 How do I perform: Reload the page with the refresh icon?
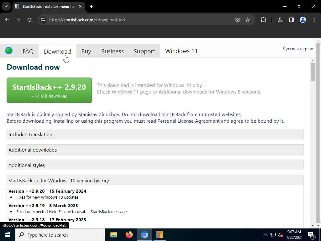pyautogui.click(x=29, y=20)
